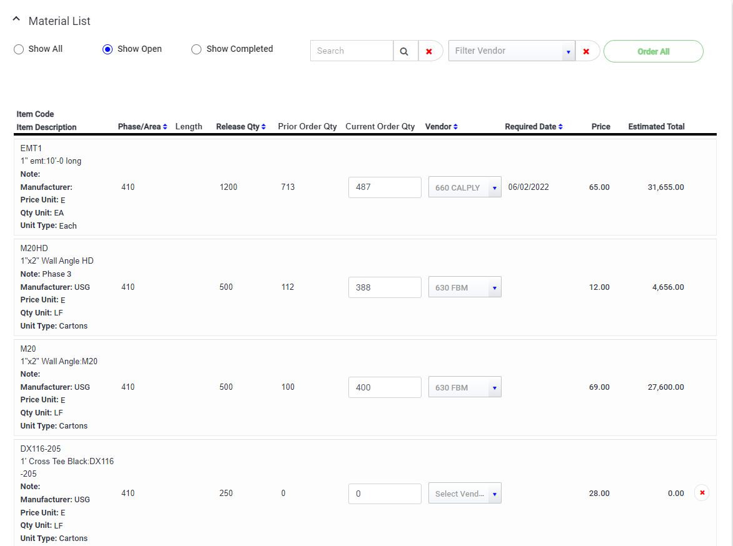Click estimated total 27,600.00
This screenshot has width=733, height=546.
click(665, 387)
